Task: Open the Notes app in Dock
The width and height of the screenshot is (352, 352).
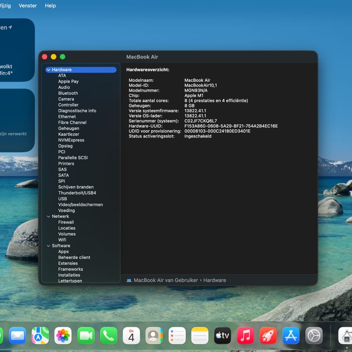Action: coord(200,336)
